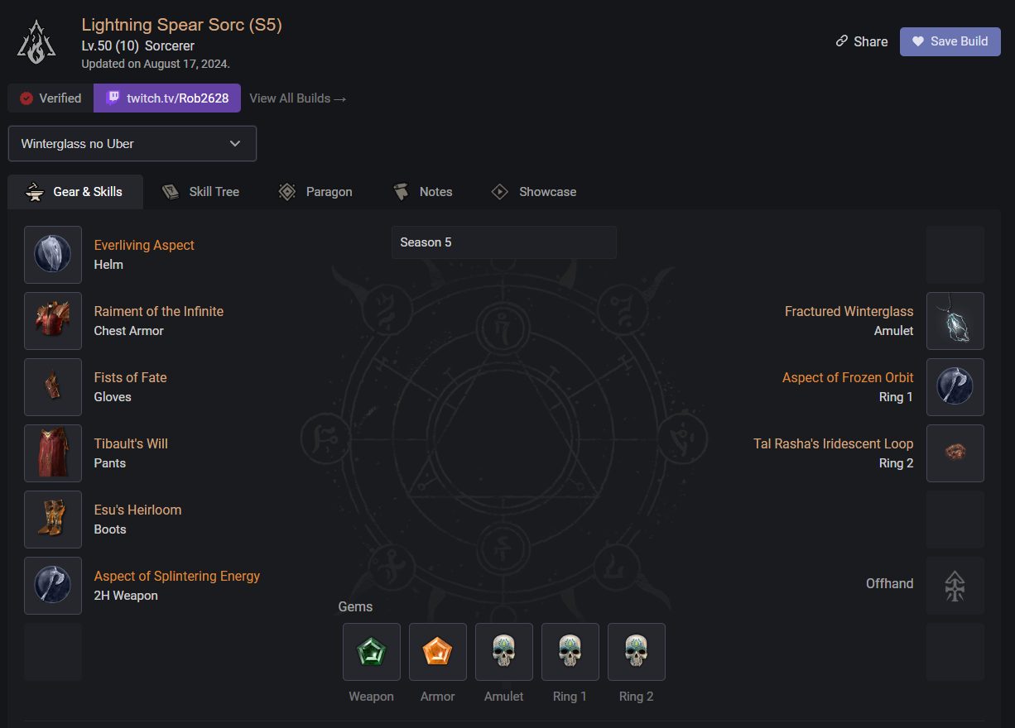The image size is (1015, 728).
Task: Click the empty Offhand slot icon
Action: [955, 586]
